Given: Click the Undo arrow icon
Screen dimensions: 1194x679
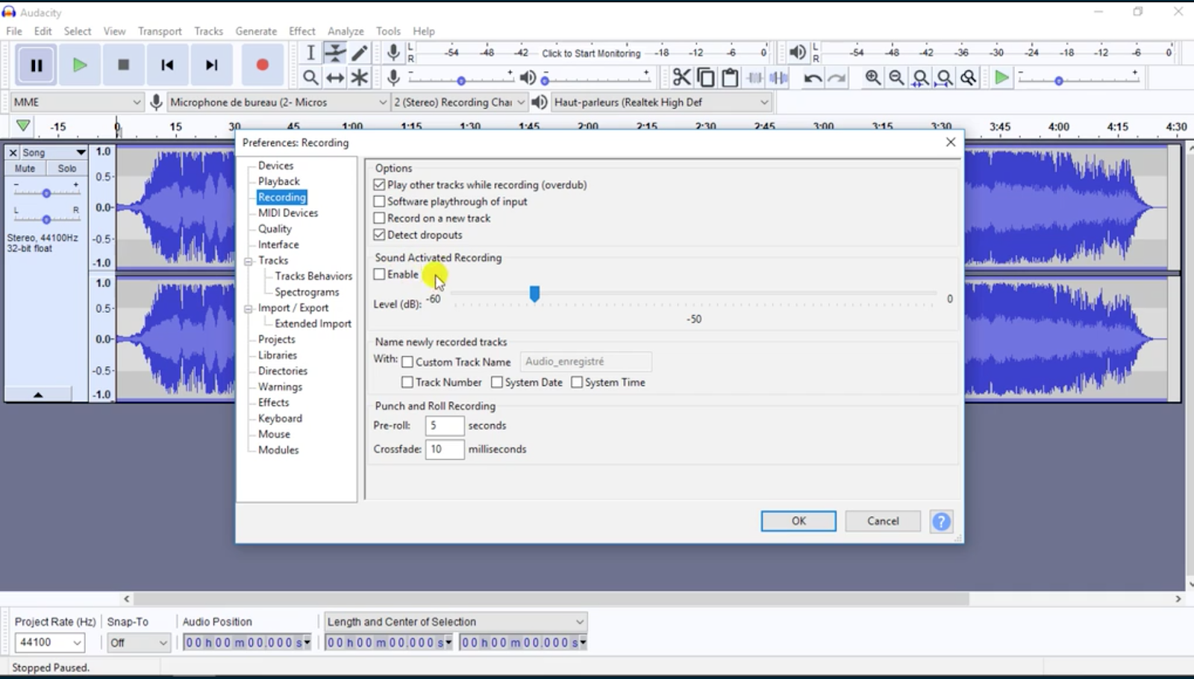Looking at the screenshot, I should tap(813, 78).
